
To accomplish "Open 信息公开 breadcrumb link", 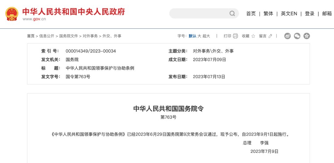I will click(47, 36).
